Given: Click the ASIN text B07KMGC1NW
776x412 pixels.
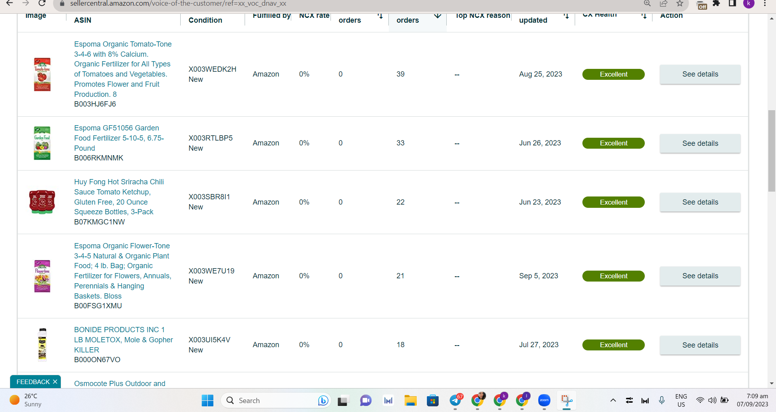Looking at the screenshot, I should click(99, 222).
